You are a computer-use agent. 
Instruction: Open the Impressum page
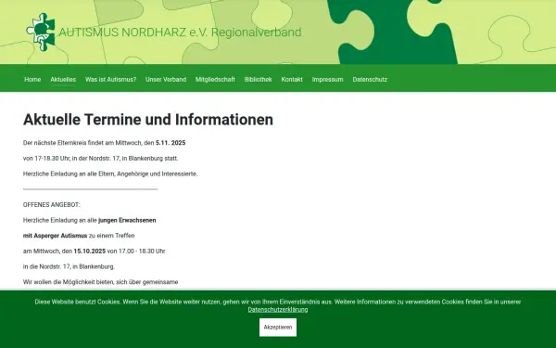coord(328,80)
